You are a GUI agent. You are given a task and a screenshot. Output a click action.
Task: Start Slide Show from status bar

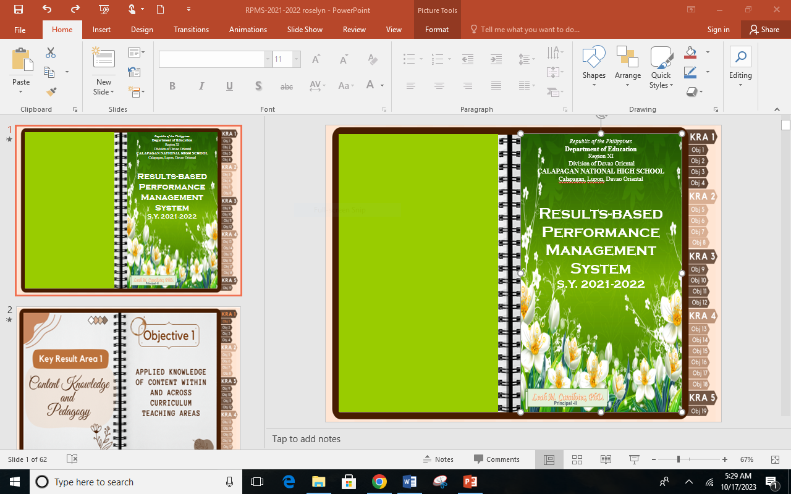634,459
